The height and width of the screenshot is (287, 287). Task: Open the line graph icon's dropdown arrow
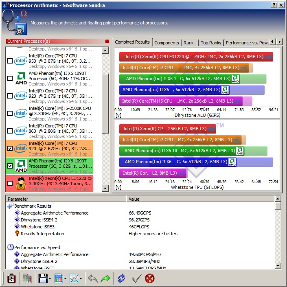[81, 279]
